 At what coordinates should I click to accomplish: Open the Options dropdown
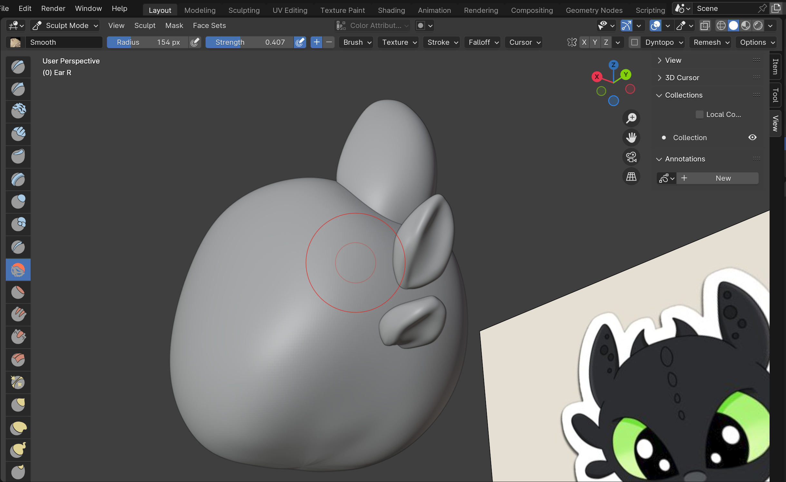pyautogui.click(x=757, y=42)
